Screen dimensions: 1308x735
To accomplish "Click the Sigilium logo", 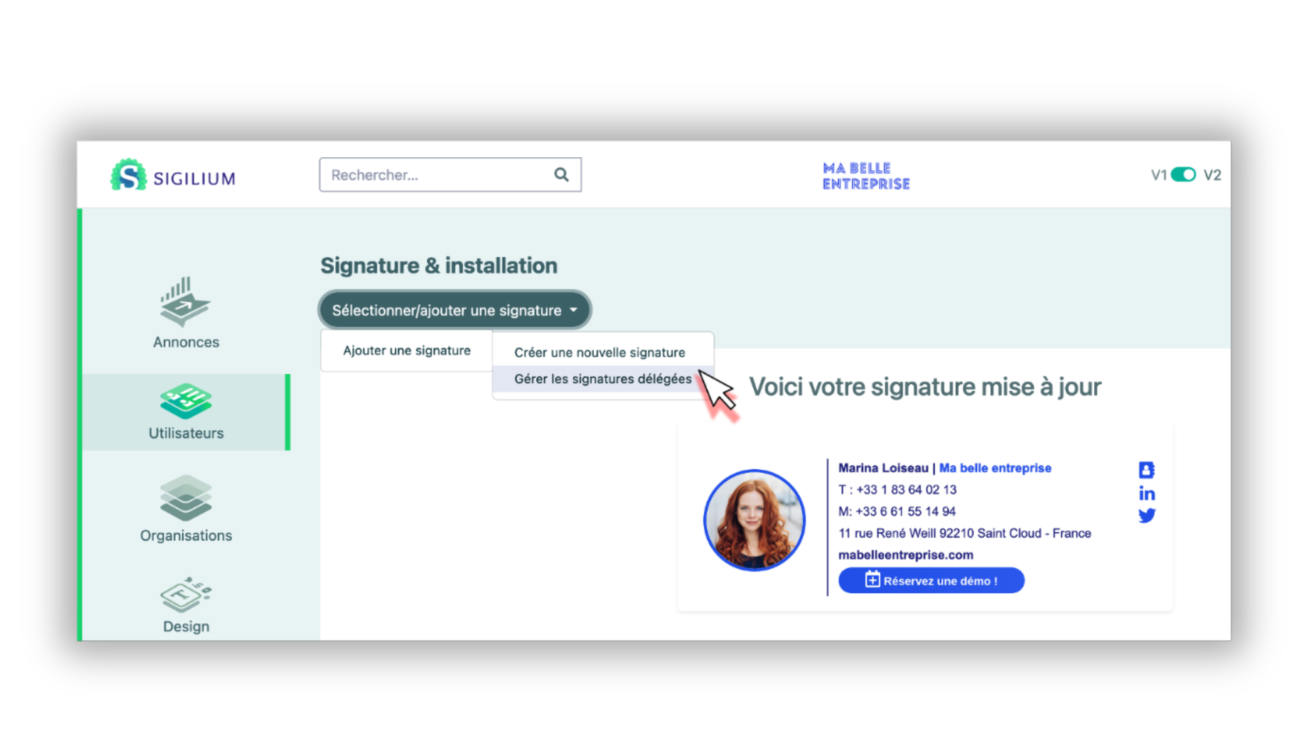I will [x=173, y=175].
